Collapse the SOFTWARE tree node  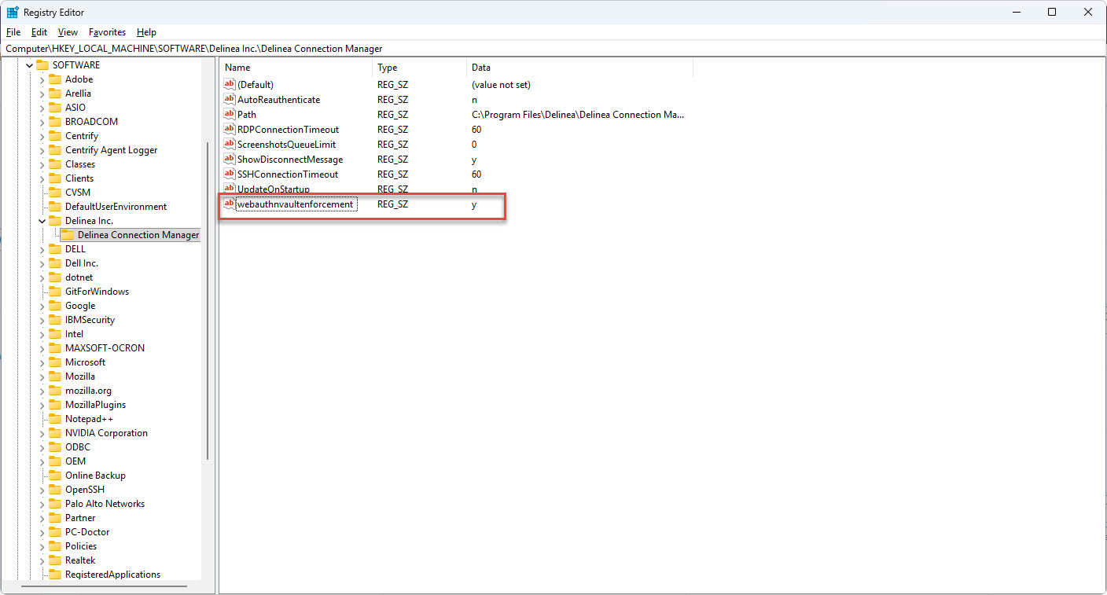coord(29,65)
